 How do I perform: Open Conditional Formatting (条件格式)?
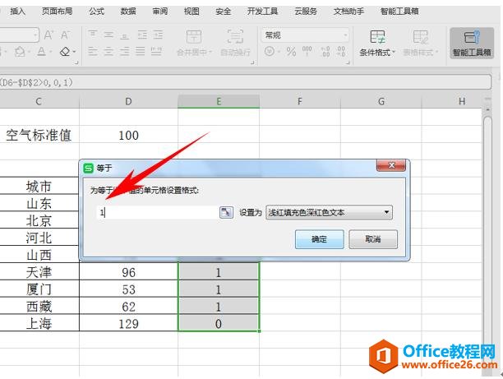point(377,43)
